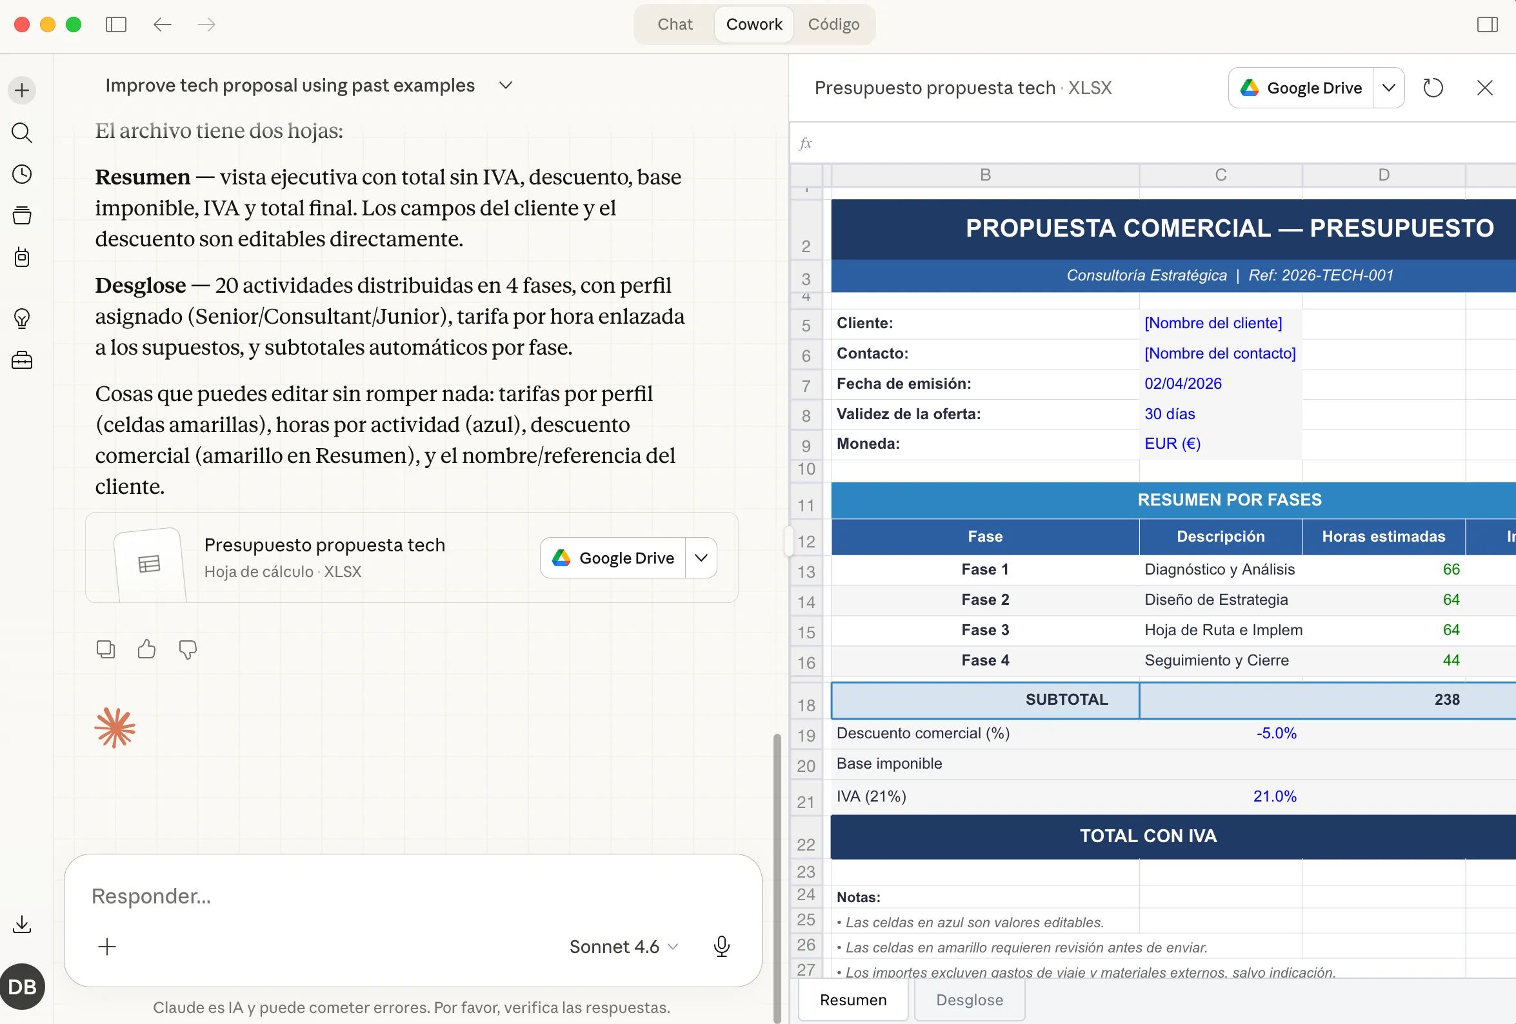Click the thumbs up feedback icon
This screenshot has height=1024, width=1516.
(x=147, y=649)
